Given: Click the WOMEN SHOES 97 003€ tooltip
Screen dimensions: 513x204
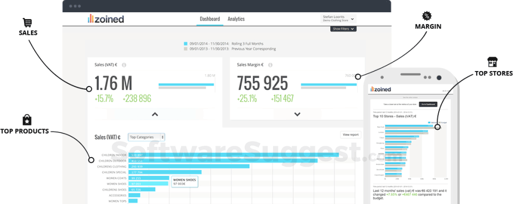Looking at the screenshot, I should [184, 182].
